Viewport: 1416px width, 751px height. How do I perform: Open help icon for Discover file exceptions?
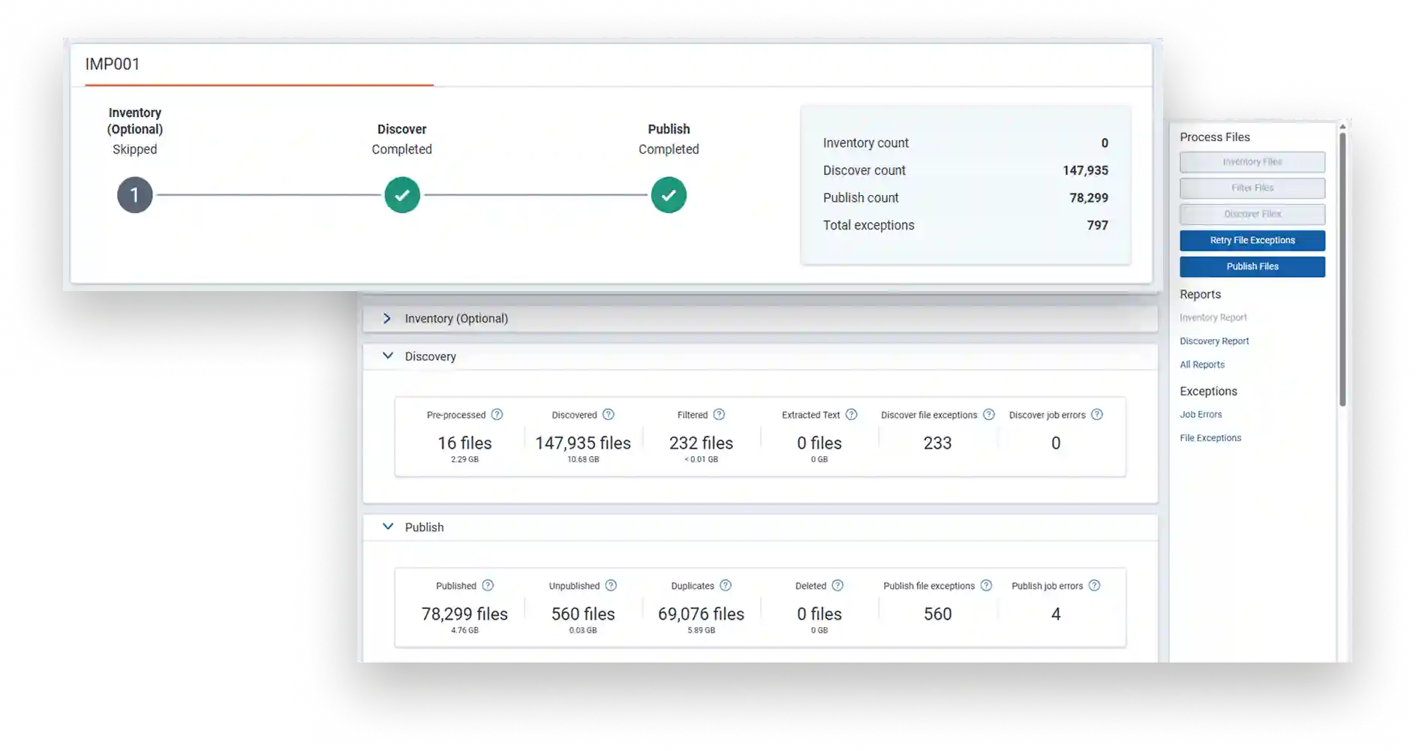[989, 415]
